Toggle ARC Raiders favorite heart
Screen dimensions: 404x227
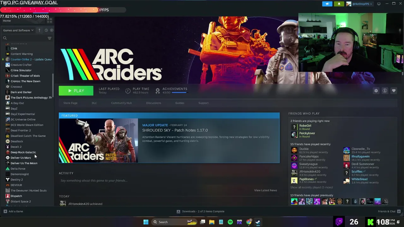pyautogui.click(x=394, y=91)
